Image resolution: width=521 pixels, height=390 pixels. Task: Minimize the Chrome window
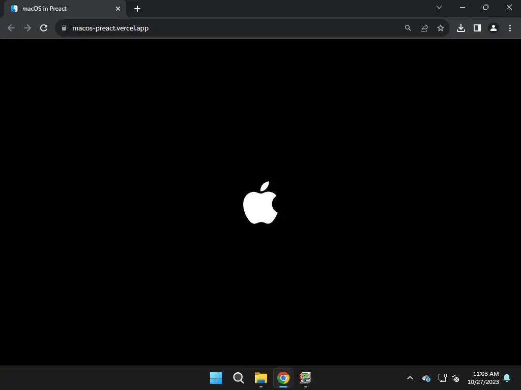(462, 7)
